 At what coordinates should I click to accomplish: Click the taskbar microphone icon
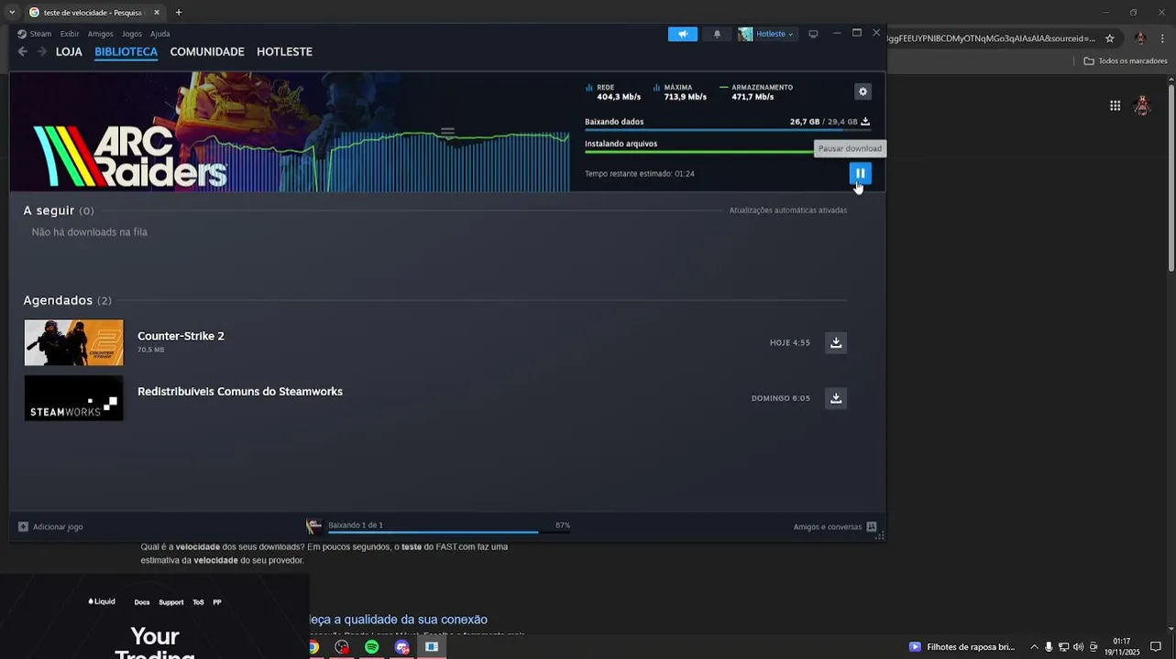click(x=1049, y=647)
